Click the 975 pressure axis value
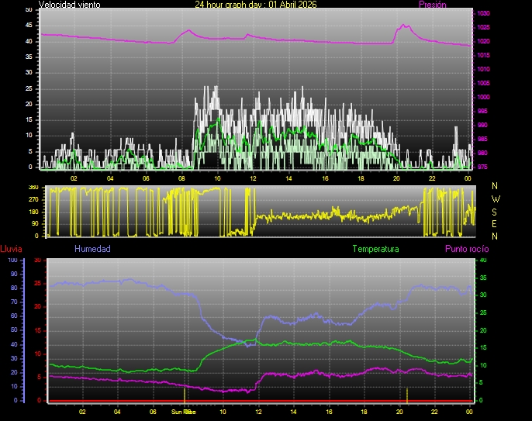The width and height of the screenshot is (532, 421). 483,167
